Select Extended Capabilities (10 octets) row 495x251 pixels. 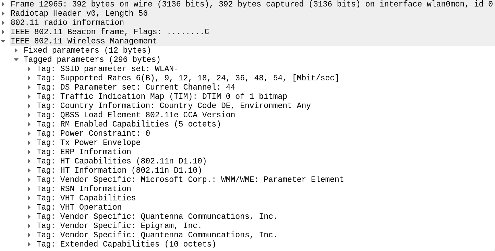(x=247, y=245)
